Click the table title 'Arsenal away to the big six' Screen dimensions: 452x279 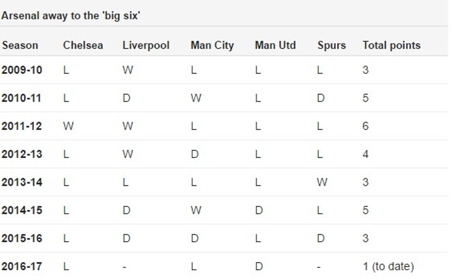pyautogui.click(x=70, y=16)
